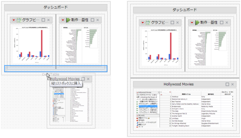Select 映画タイトル in the columns list
The width and height of the screenshot is (241, 138).
coord(143,118)
